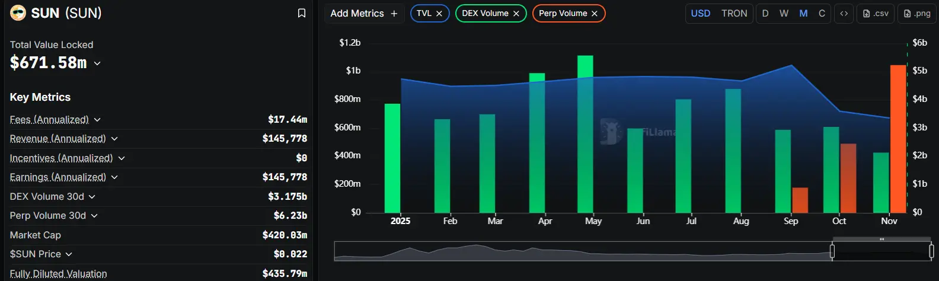
Task: Remove the Perp Volume metric chip
Action: point(595,14)
